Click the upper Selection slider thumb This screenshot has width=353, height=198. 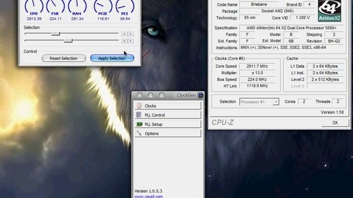click(x=55, y=34)
